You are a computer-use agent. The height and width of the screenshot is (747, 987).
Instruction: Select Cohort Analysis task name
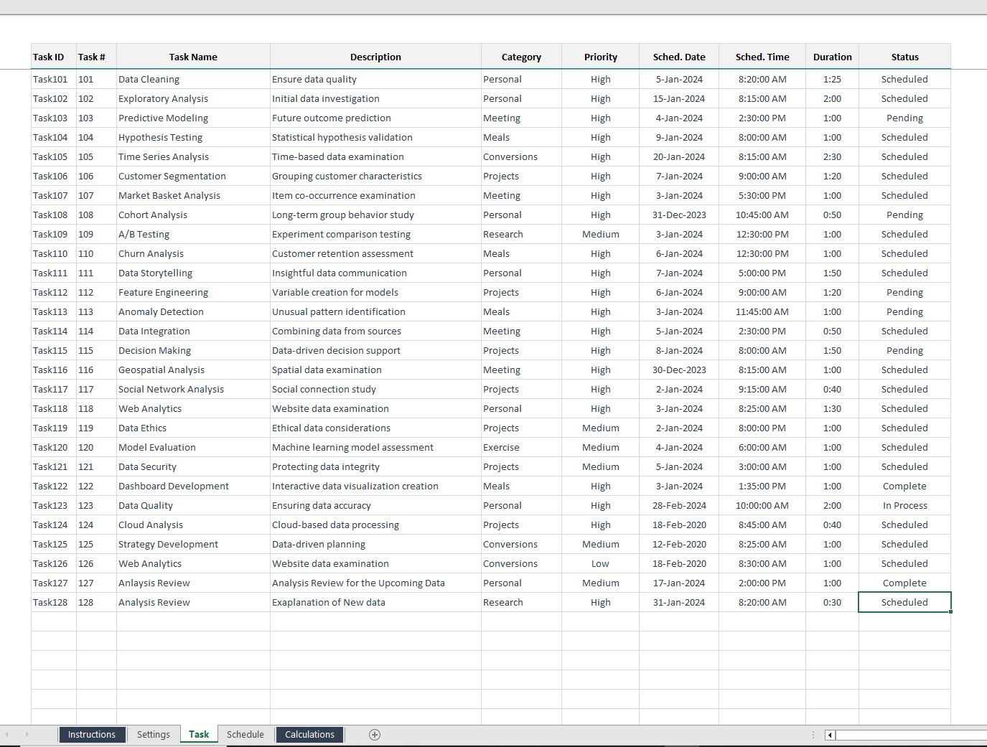coord(193,215)
